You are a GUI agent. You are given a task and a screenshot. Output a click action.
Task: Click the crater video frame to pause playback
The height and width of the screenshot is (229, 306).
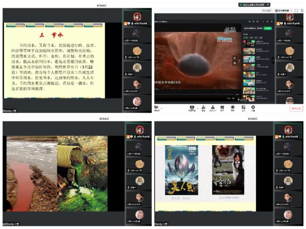click(197, 61)
